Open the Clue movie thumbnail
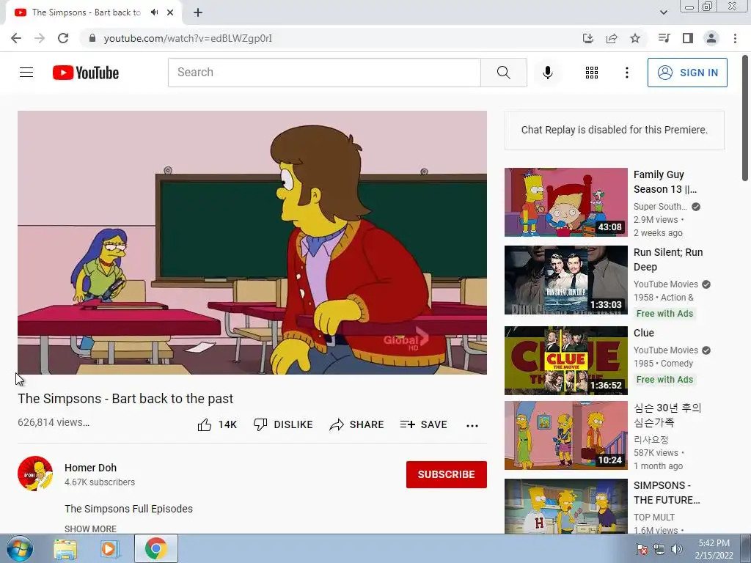Image resolution: width=751 pixels, height=563 pixels. click(565, 361)
